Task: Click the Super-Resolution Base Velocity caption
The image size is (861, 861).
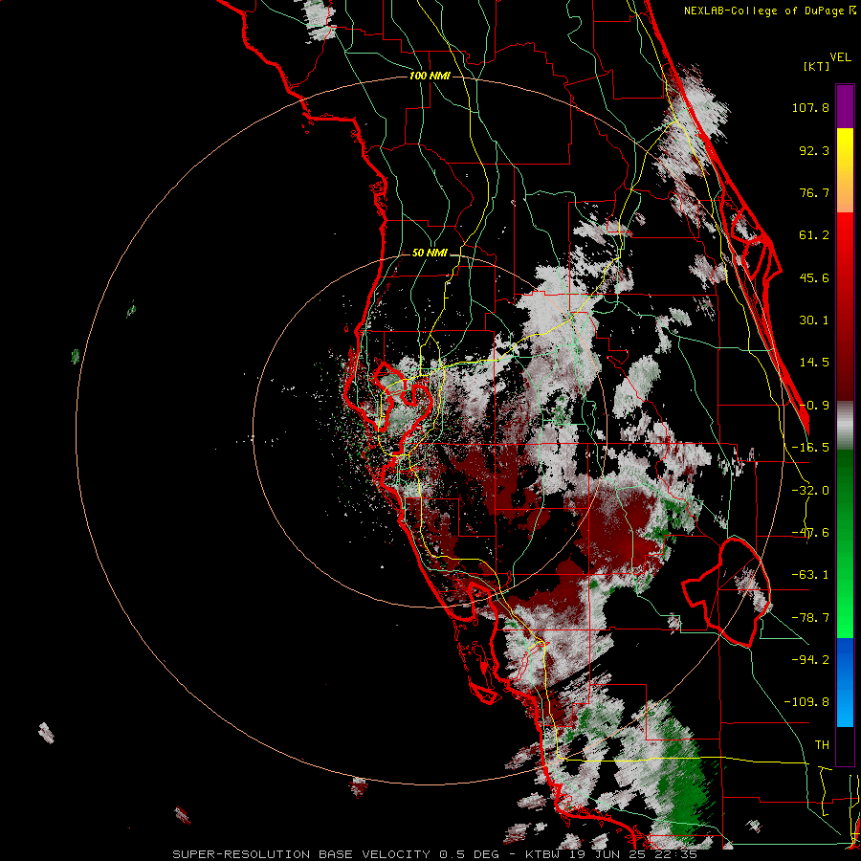Action: point(435,854)
